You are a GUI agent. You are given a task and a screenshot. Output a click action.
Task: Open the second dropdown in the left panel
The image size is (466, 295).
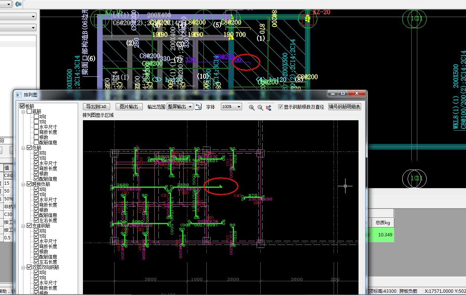[18, 27]
